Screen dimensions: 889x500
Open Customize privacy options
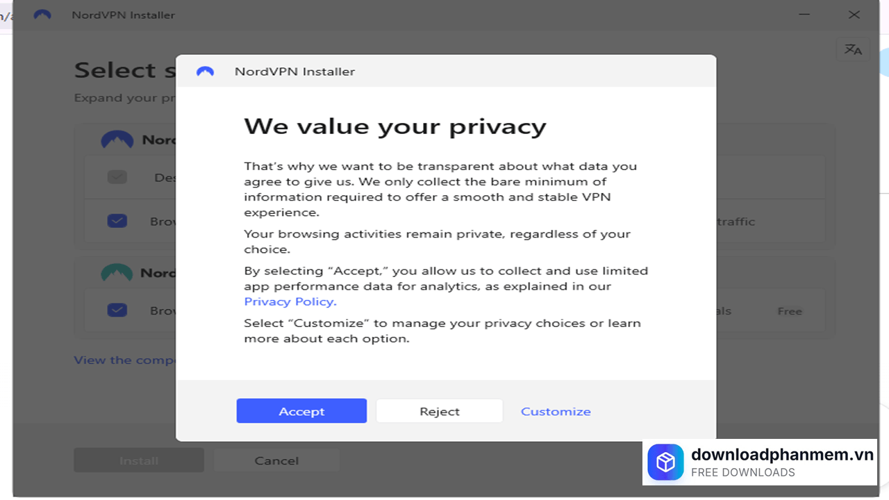[x=556, y=410]
